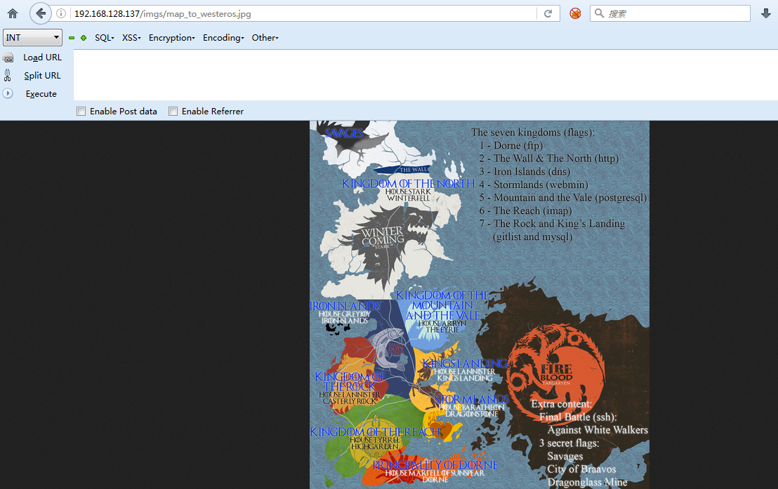Enable Referrer checkbox
Screen dimensions: 778x489
click(x=173, y=111)
